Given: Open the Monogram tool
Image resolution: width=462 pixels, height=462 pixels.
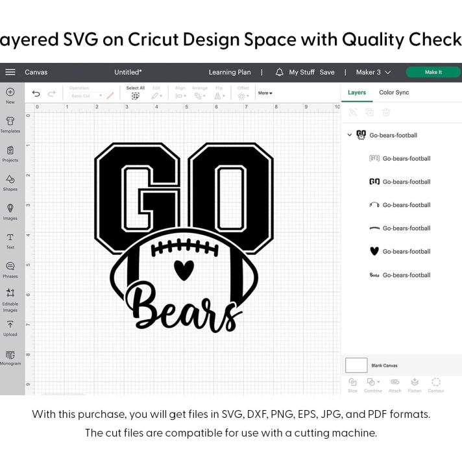Looking at the screenshot, I should (10, 358).
